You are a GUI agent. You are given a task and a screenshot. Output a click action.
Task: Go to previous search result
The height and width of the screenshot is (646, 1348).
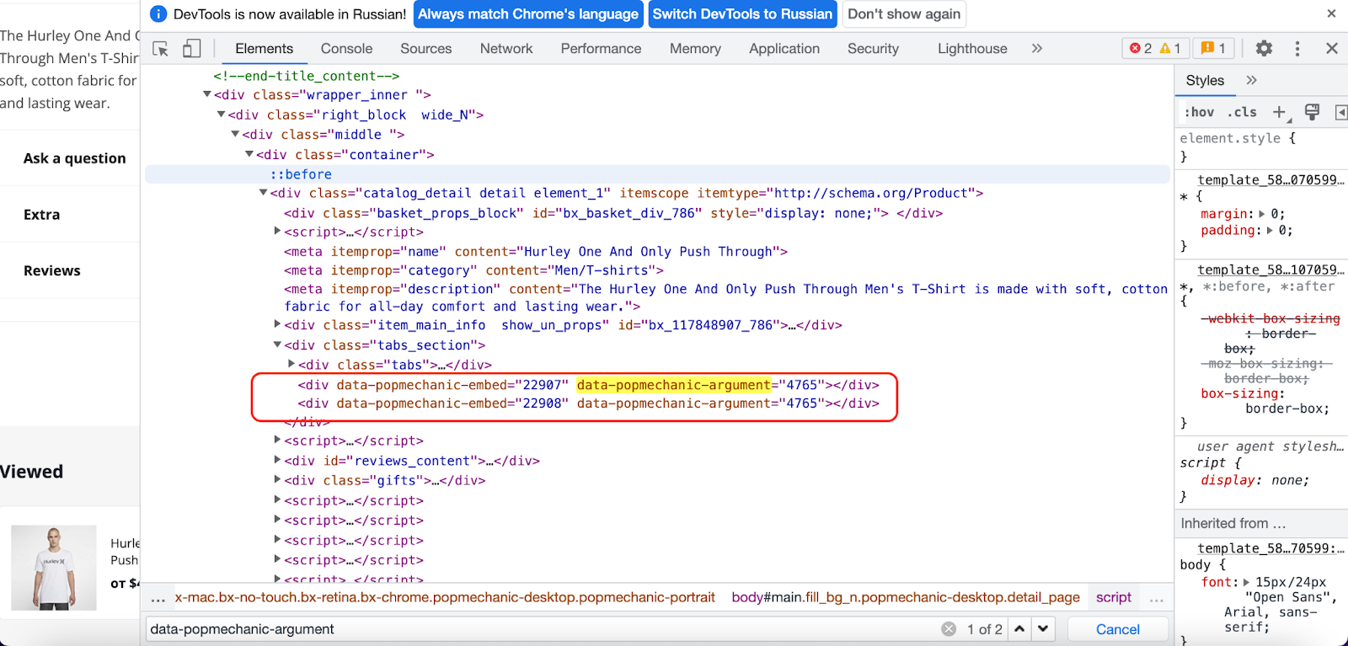[x=1019, y=629]
